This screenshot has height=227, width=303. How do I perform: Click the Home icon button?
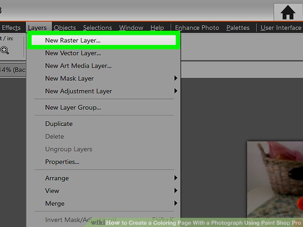(288, 12)
